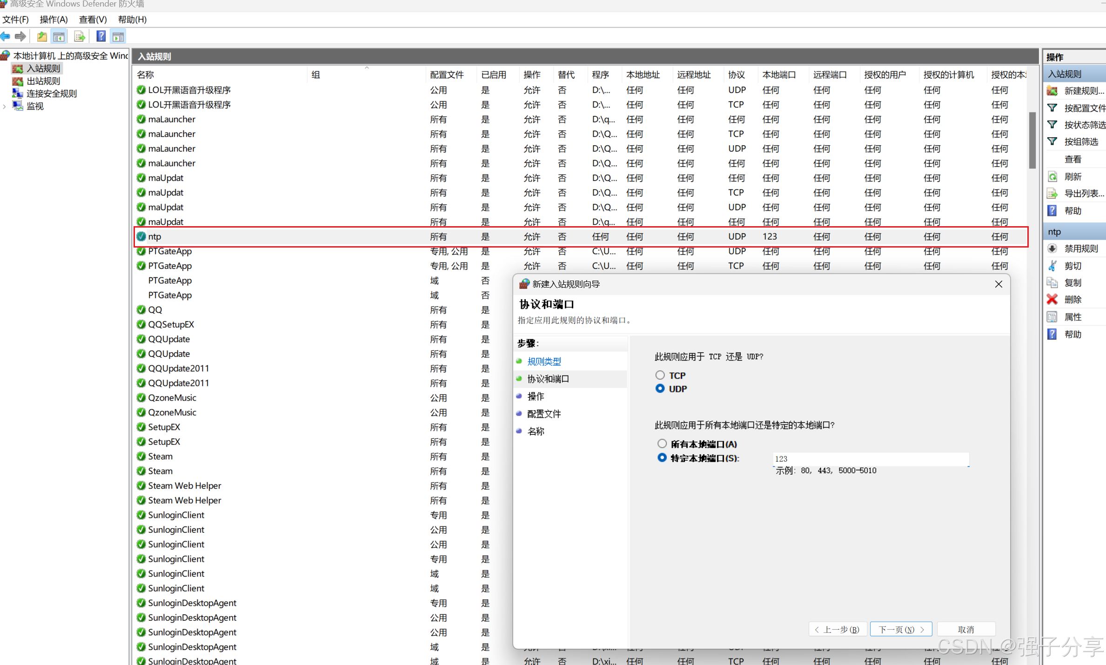Click the New Rule (新建规则) action icon
The image size is (1106, 665).
pos(1052,91)
